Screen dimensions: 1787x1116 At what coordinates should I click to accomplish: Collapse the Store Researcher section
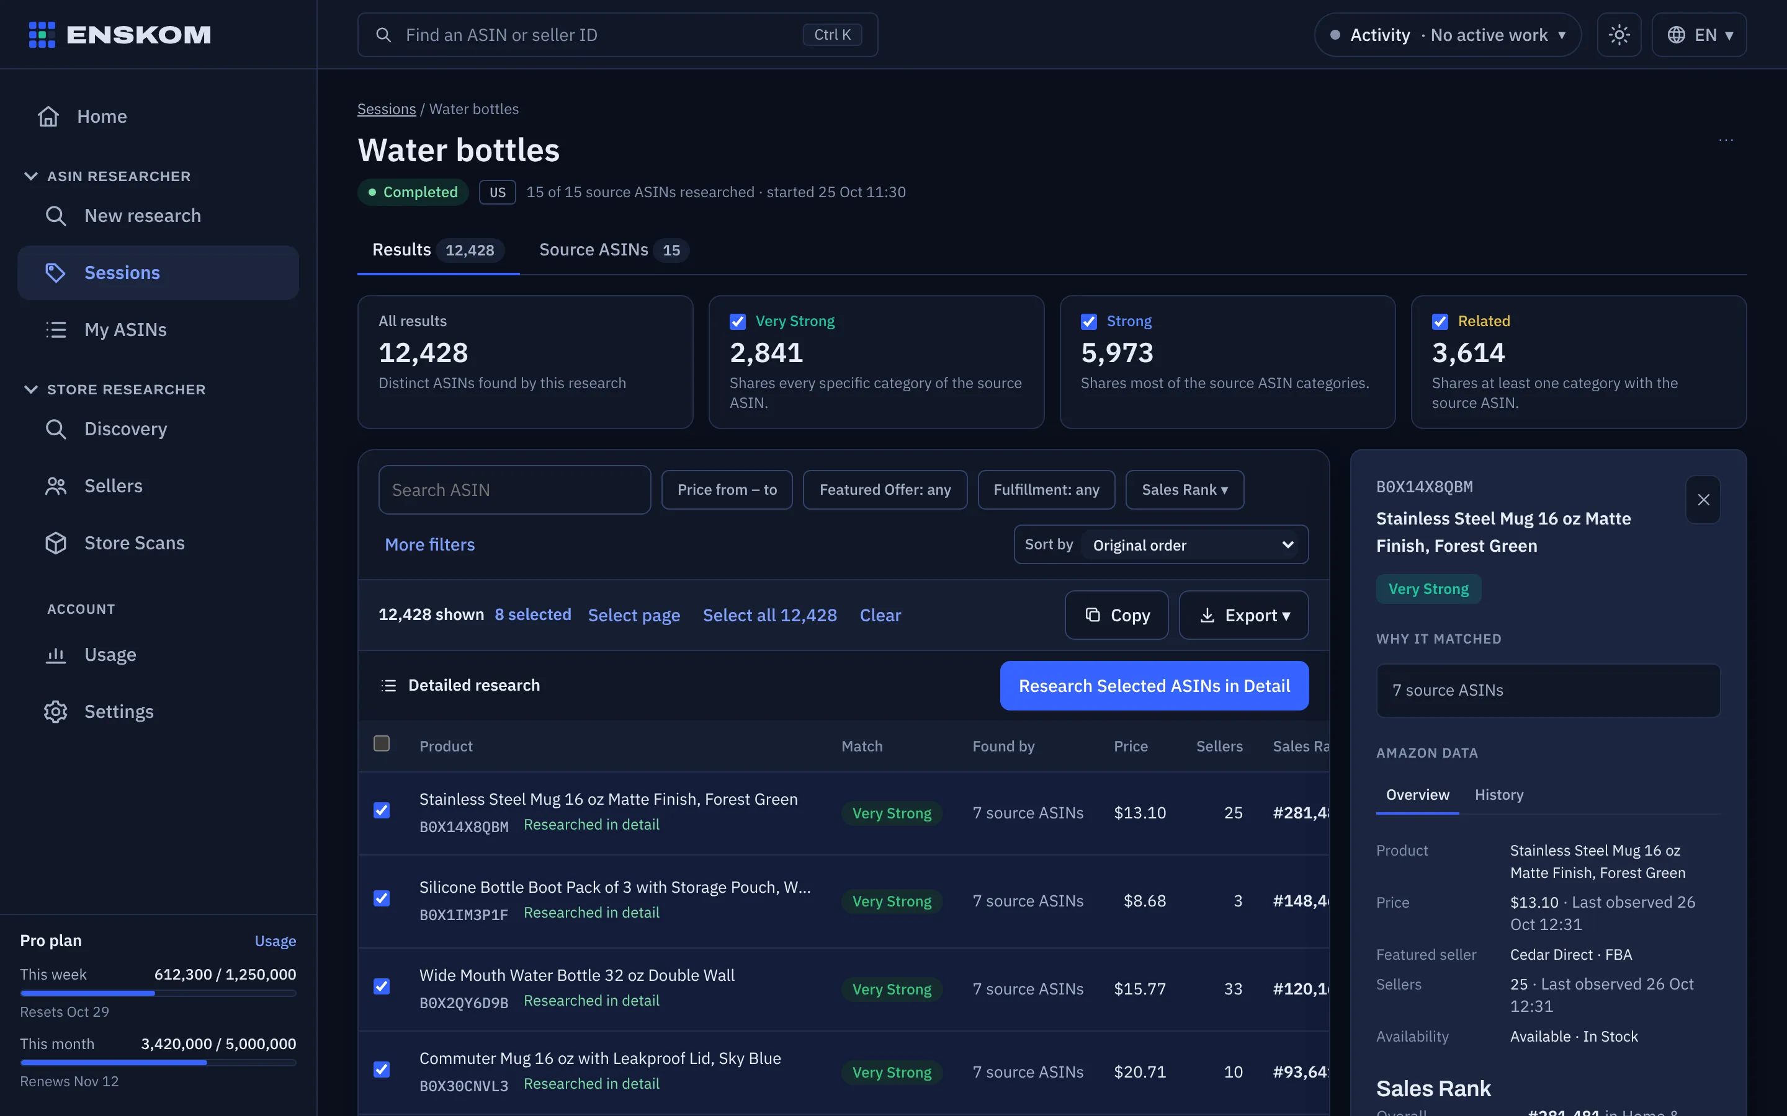[x=114, y=389]
